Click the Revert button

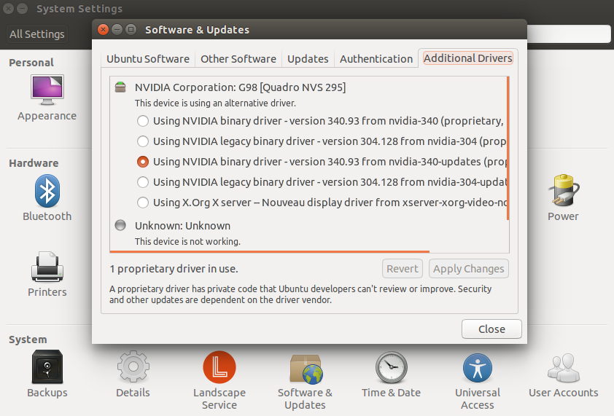(x=402, y=268)
